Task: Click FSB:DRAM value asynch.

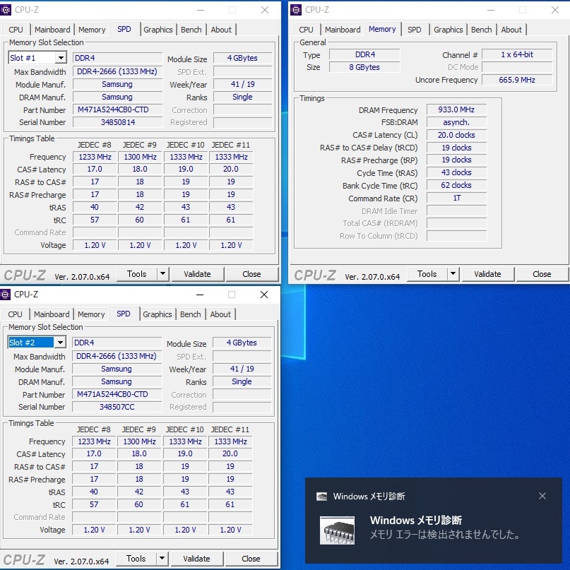Action: (456, 122)
